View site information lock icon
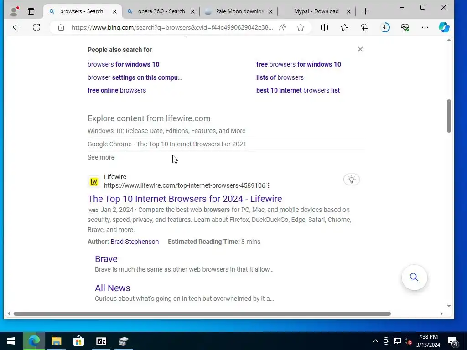 pos(61,27)
